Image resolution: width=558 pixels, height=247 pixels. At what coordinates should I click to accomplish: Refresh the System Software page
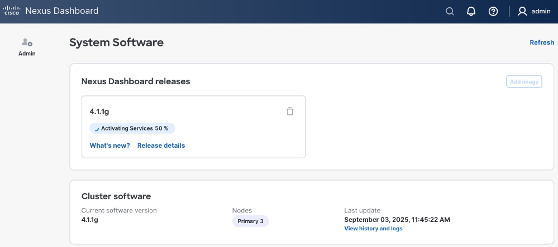[x=542, y=42]
